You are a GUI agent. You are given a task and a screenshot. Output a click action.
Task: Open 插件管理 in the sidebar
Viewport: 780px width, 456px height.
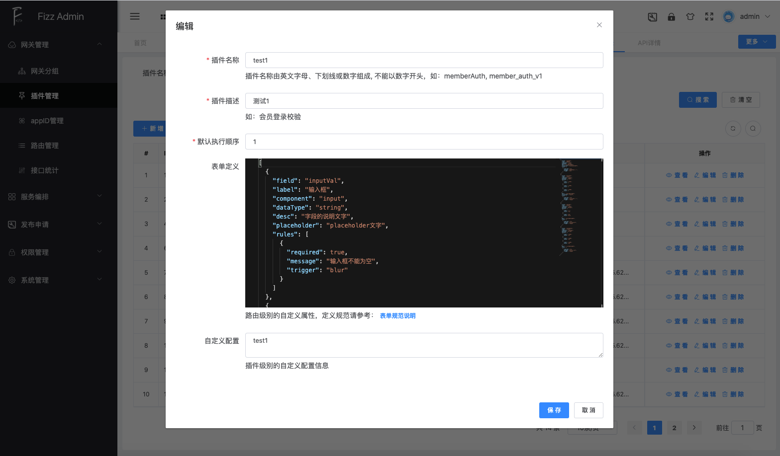click(45, 96)
